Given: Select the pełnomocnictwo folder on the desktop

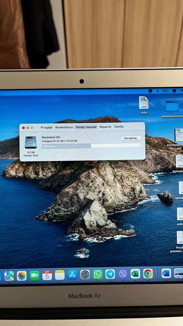Looking at the screenshot, I should 172,109.
